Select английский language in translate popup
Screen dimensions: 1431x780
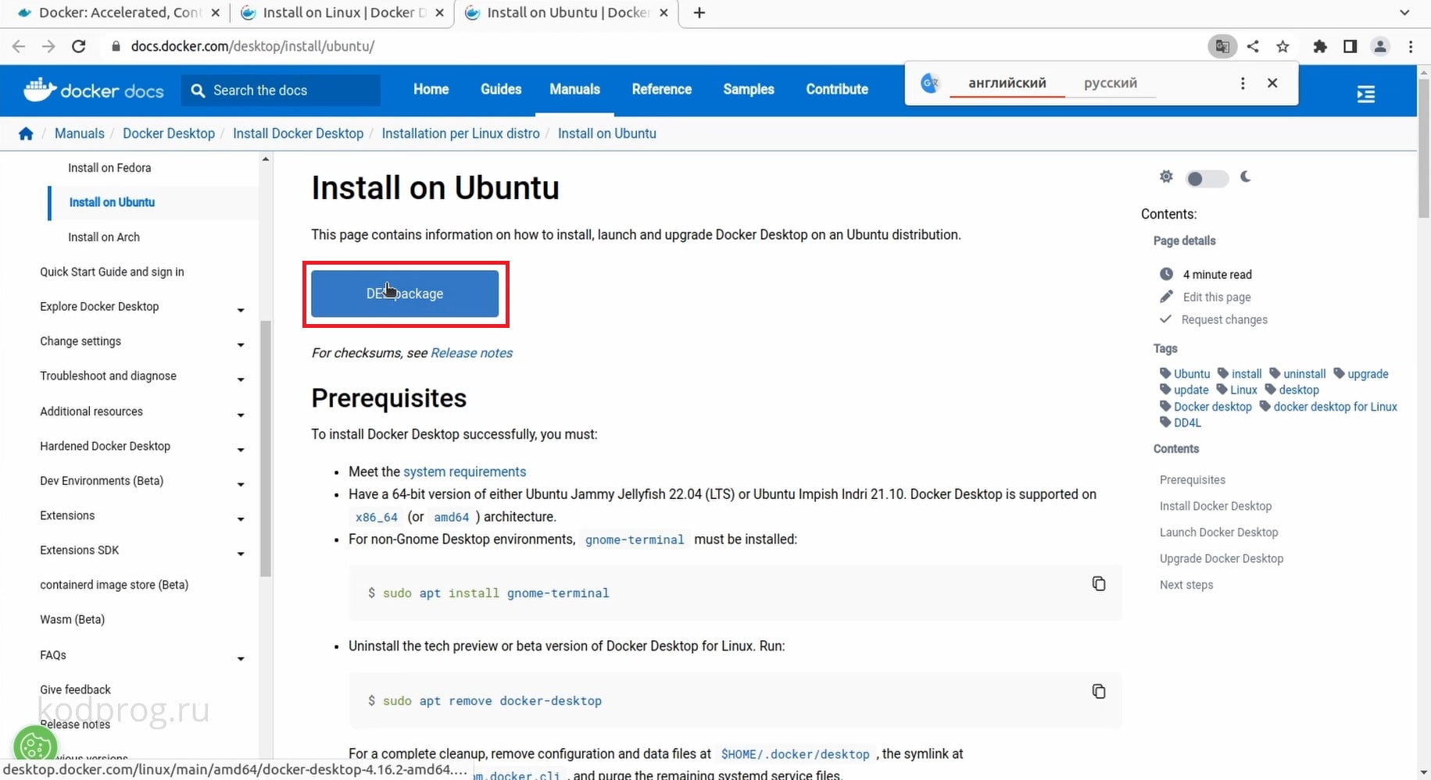(x=1007, y=83)
